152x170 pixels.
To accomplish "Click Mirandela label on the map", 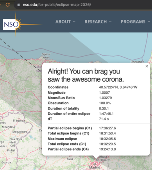I will point(8,127).
